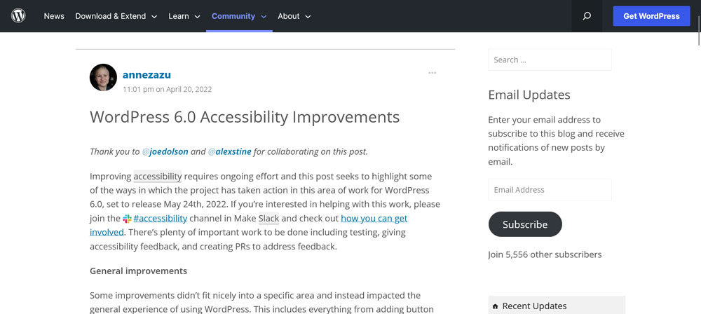The image size is (701, 314).
Task: Click the WordPress logo icon
Action: point(18,15)
